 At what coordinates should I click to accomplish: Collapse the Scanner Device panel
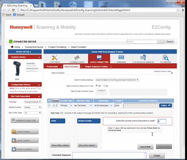click(39, 57)
